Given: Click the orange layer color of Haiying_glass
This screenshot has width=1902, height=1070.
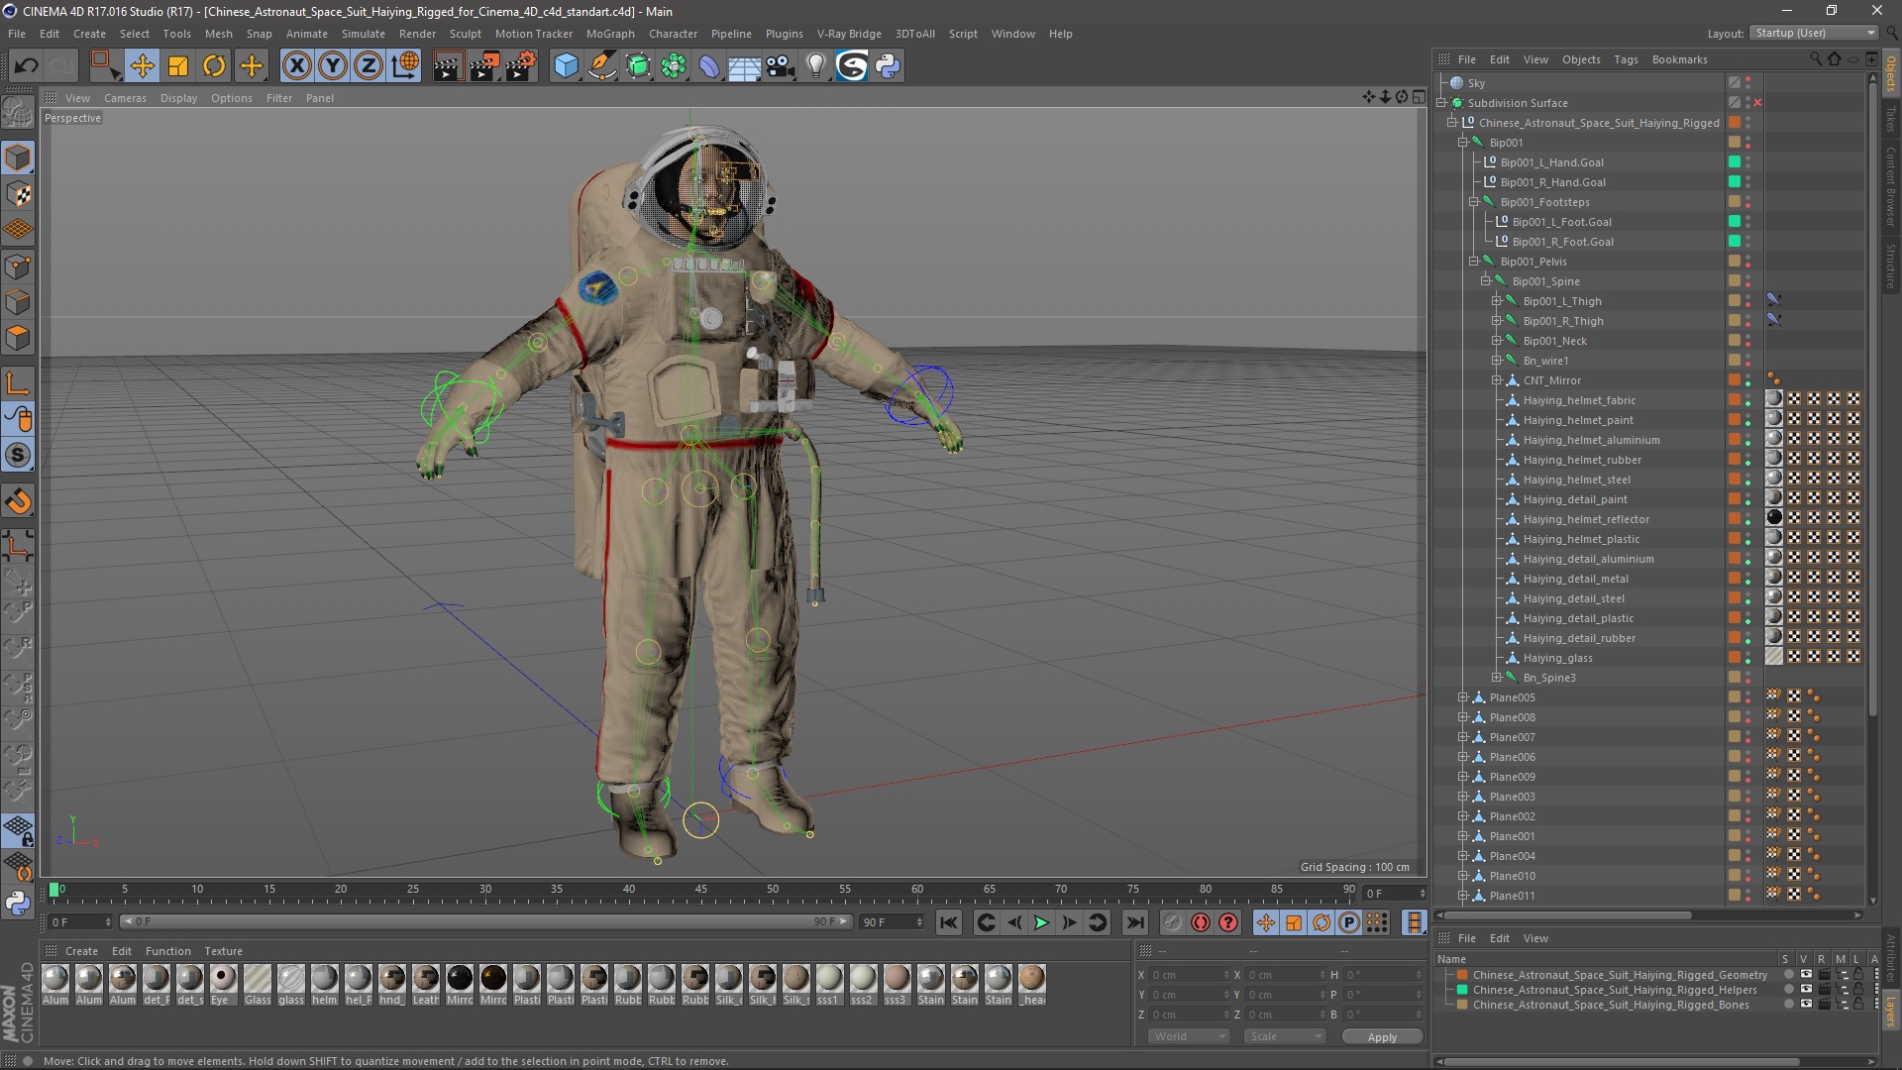Looking at the screenshot, I should (1735, 658).
